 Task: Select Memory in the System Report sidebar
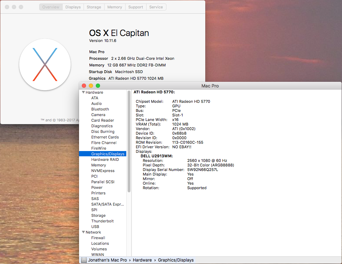click(x=99, y=165)
